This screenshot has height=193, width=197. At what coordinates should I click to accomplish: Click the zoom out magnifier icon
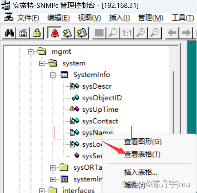pyautogui.click(x=154, y=32)
